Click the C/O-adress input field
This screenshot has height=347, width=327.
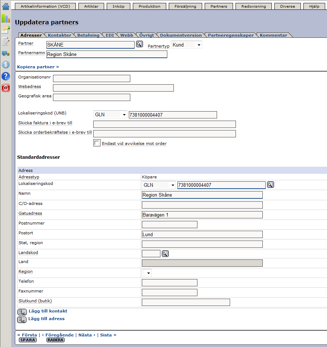pos(202,205)
